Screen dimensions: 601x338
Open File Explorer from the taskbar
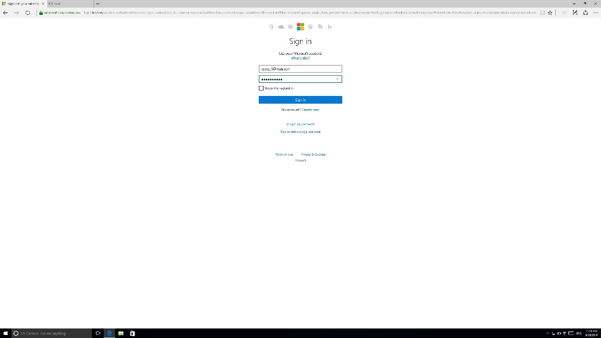click(x=120, y=333)
